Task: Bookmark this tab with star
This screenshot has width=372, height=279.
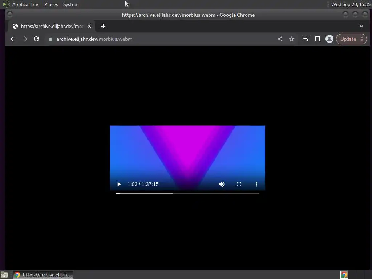Action: 292,39
